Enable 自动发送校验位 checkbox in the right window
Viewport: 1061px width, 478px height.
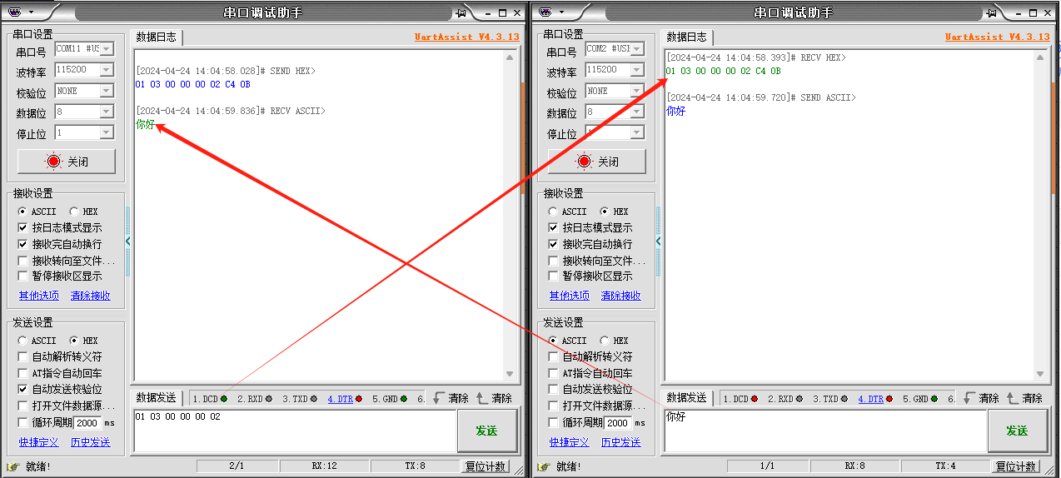click(553, 389)
